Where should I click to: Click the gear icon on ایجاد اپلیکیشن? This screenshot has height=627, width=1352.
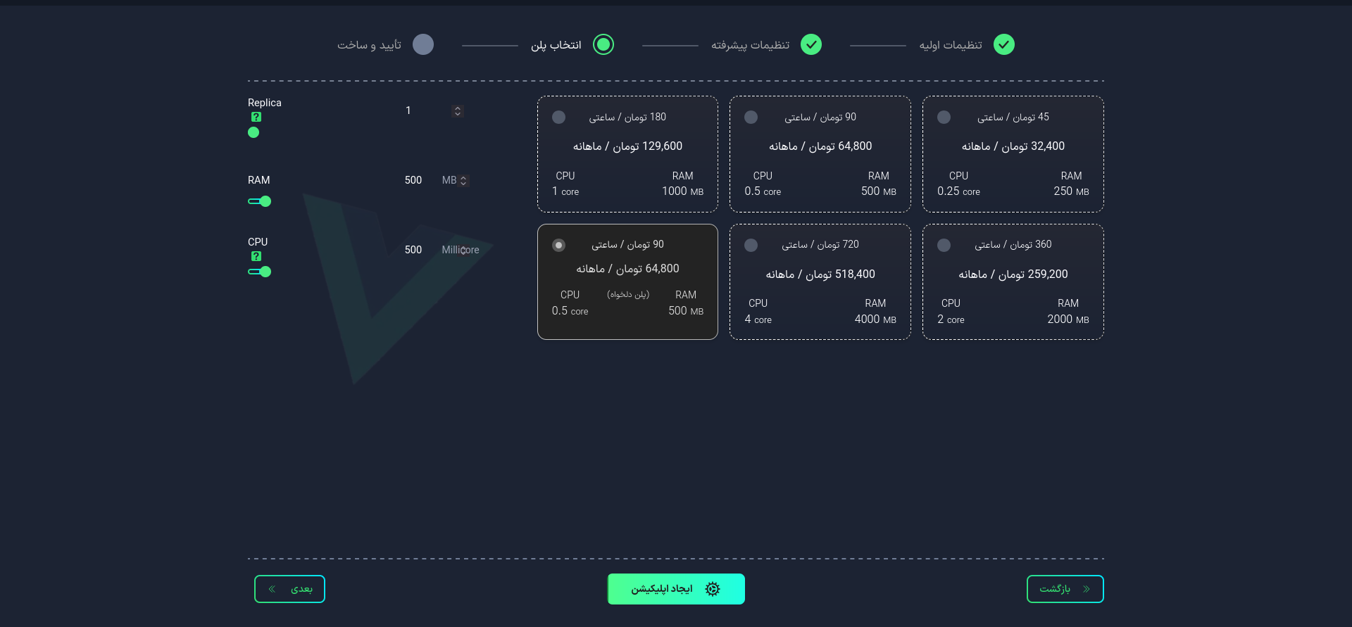point(713,589)
